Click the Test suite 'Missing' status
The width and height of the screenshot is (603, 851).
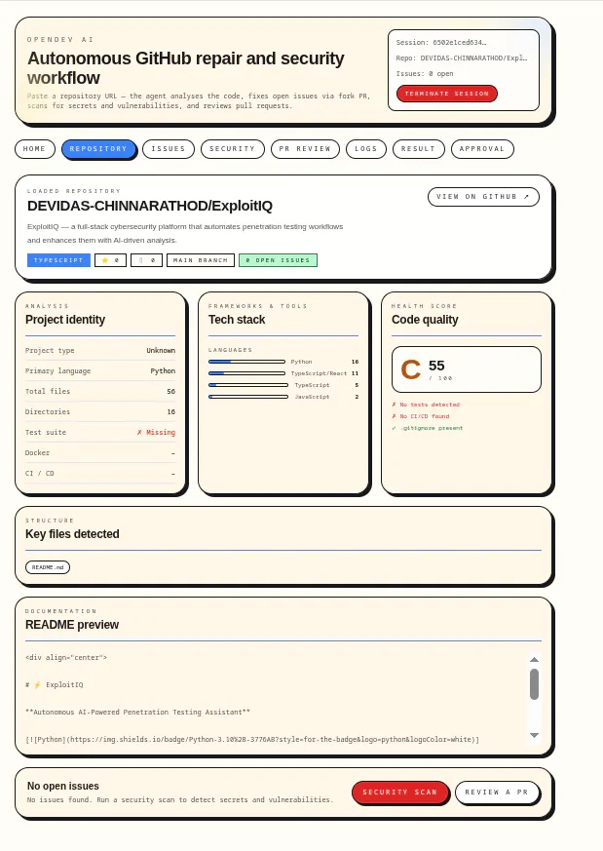coord(156,433)
